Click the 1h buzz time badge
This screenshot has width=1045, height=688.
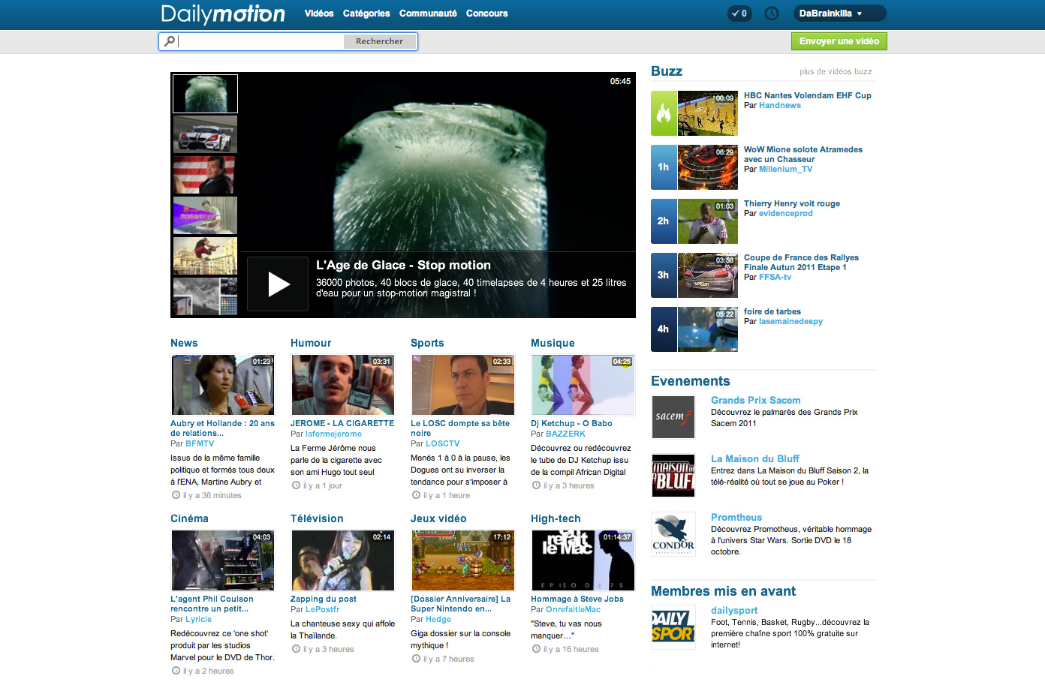coord(664,167)
